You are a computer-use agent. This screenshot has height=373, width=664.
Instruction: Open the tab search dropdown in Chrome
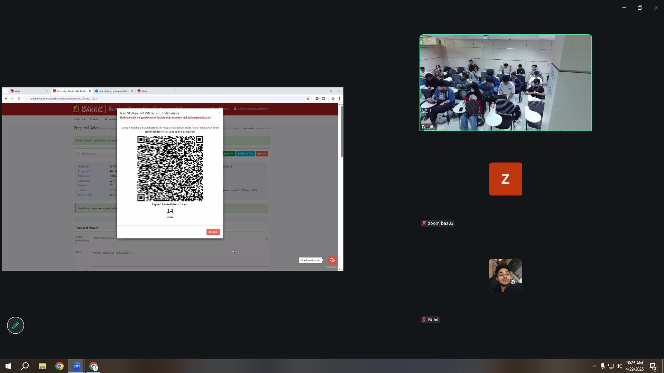tap(6, 91)
